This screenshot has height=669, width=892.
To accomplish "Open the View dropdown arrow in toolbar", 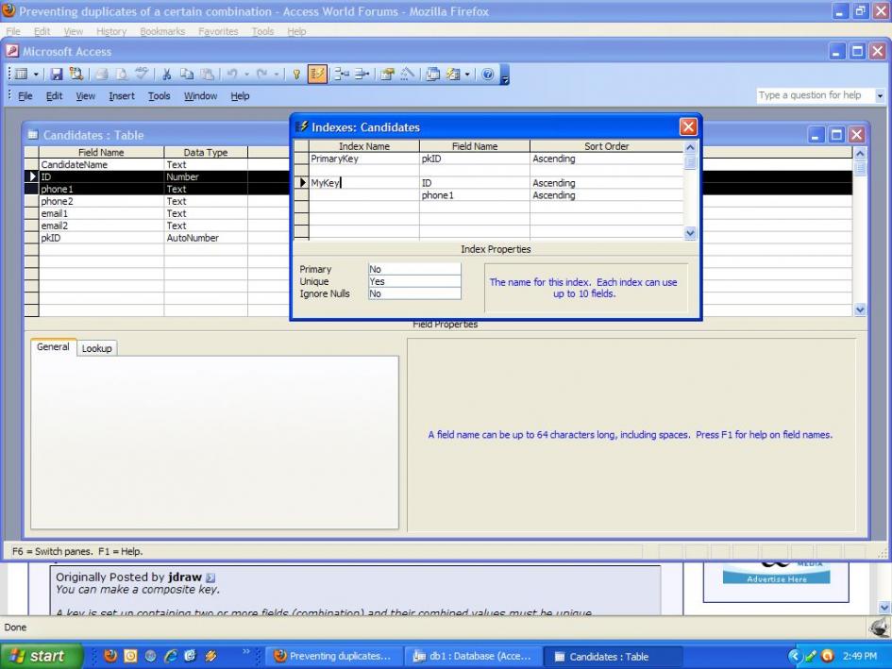I will pos(36,74).
